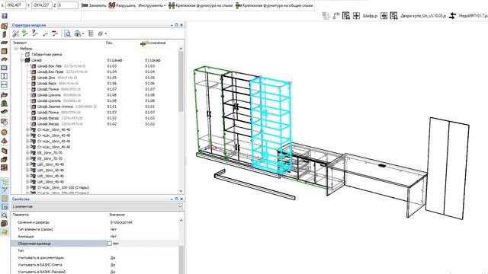
Task: Select the Сечения и разрезы property row
Action: click(95, 222)
